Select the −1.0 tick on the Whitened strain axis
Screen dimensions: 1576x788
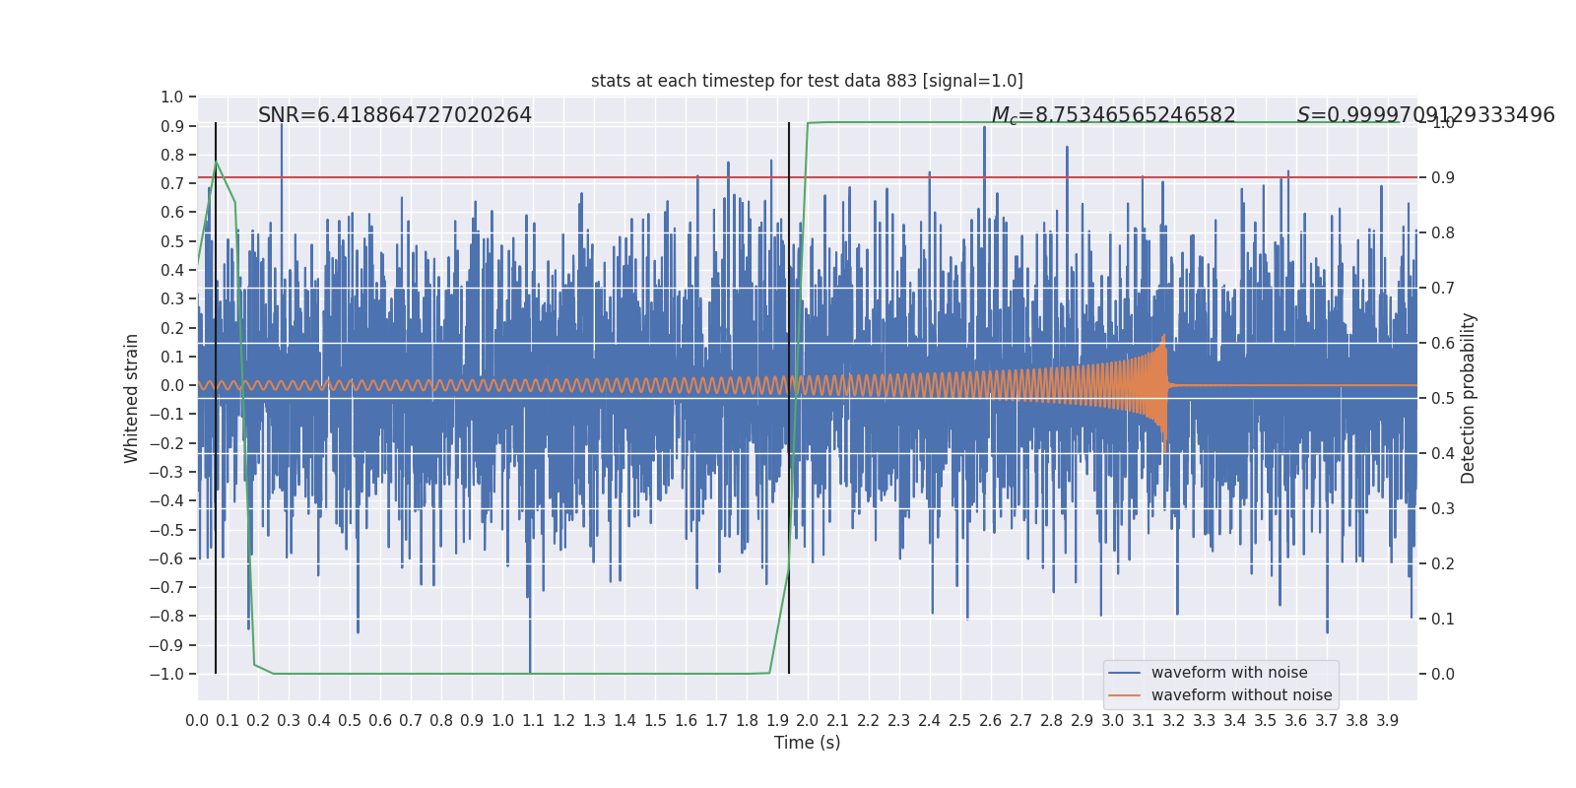[166, 674]
